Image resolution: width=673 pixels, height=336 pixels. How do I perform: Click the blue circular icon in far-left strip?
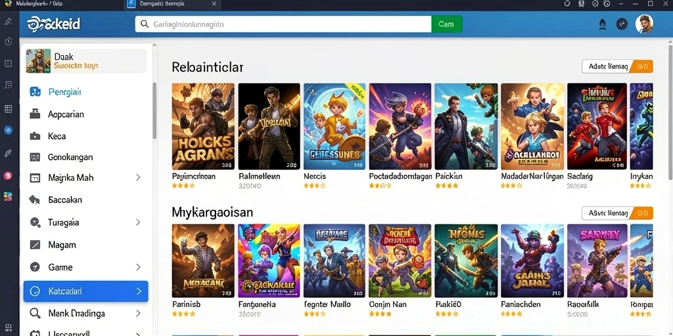(8, 131)
